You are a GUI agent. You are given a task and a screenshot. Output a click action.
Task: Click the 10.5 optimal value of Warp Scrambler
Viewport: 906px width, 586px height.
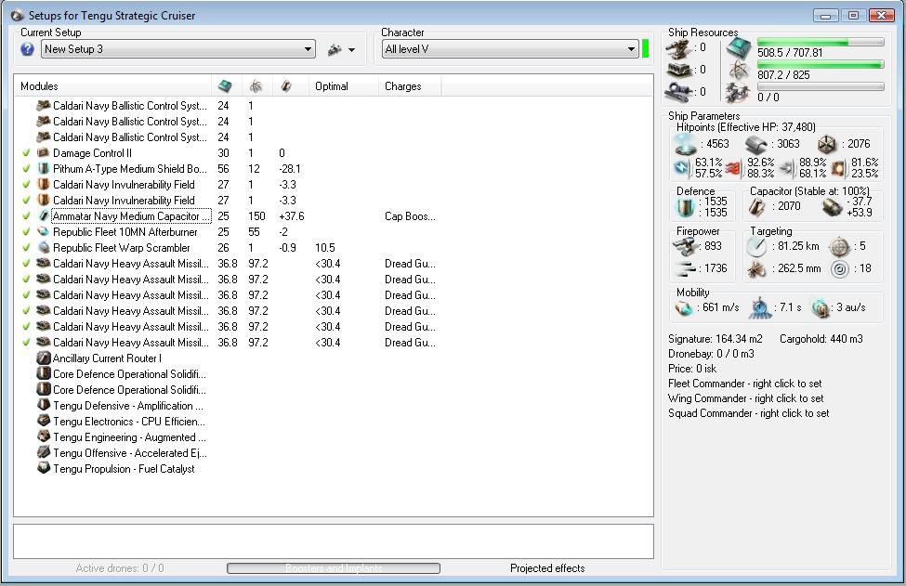click(x=324, y=248)
